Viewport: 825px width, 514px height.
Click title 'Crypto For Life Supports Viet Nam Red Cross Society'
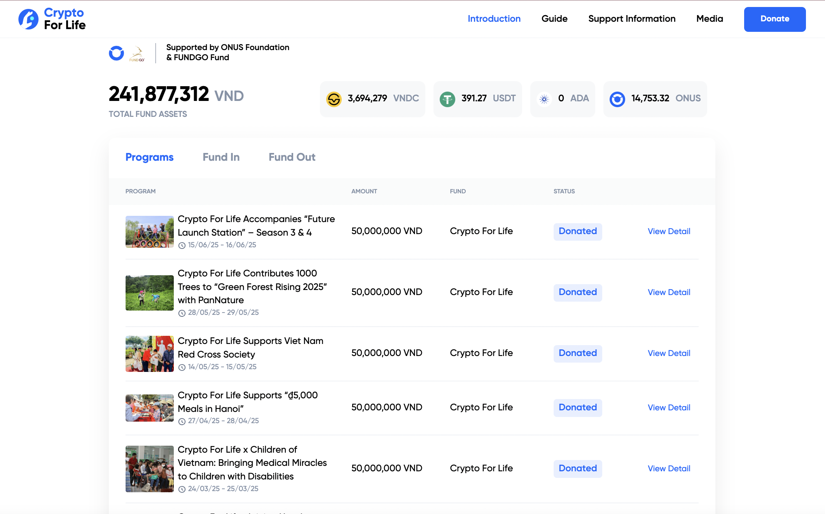click(250, 347)
